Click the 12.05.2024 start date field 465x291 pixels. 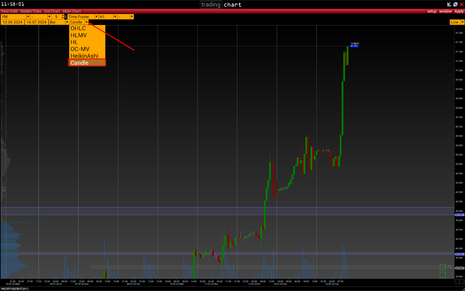[12, 22]
